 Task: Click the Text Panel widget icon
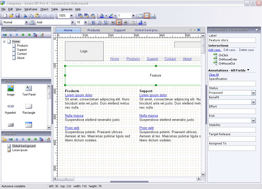(29, 88)
